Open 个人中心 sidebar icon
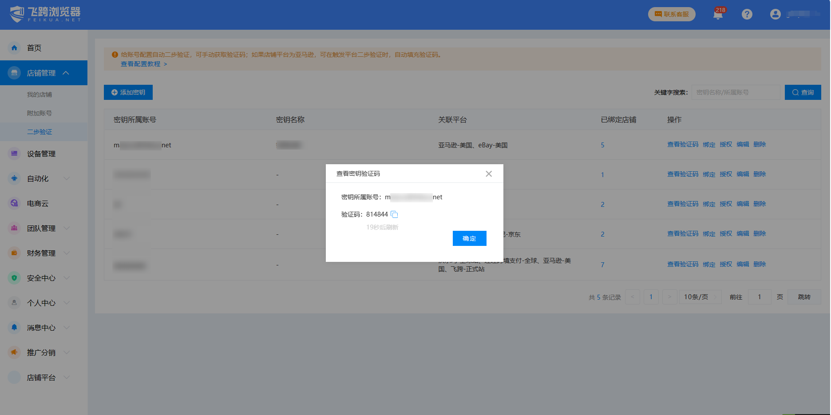The image size is (831, 415). [14, 303]
